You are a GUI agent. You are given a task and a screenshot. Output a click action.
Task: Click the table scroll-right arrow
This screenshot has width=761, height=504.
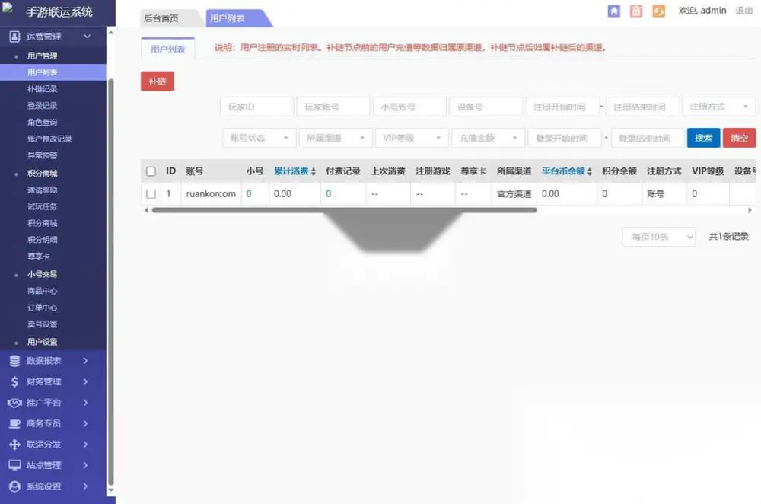tap(750, 210)
